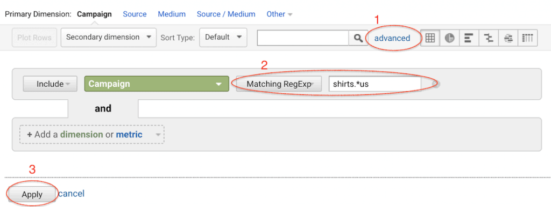Click the advanced filter link
The image size is (551, 207).
coord(392,38)
